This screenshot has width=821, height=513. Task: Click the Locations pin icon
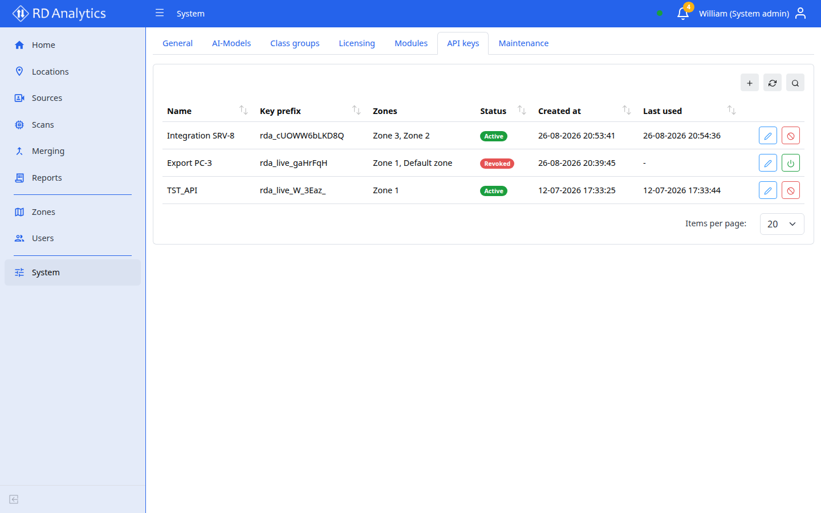(x=19, y=71)
